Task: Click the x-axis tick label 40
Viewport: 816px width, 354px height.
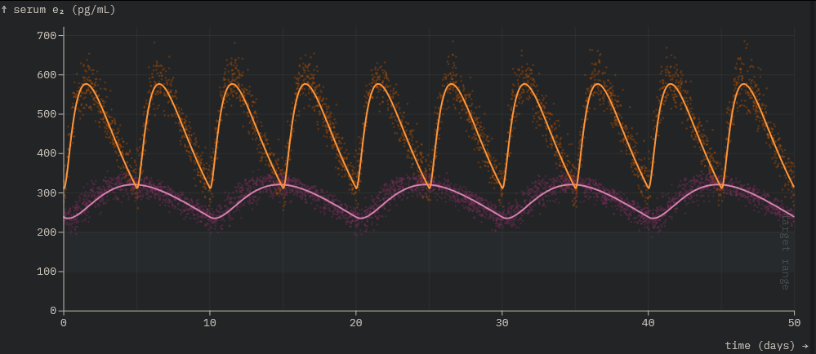Action: click(x=649, y=322)
